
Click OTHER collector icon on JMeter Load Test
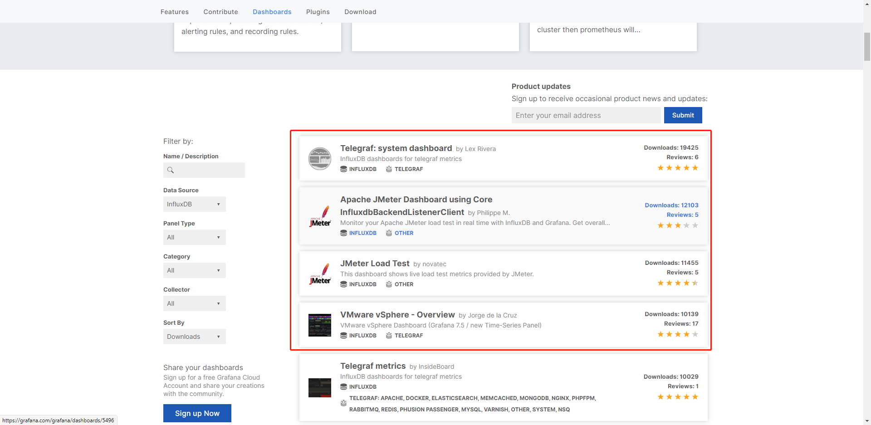click(x=389, y=284)
